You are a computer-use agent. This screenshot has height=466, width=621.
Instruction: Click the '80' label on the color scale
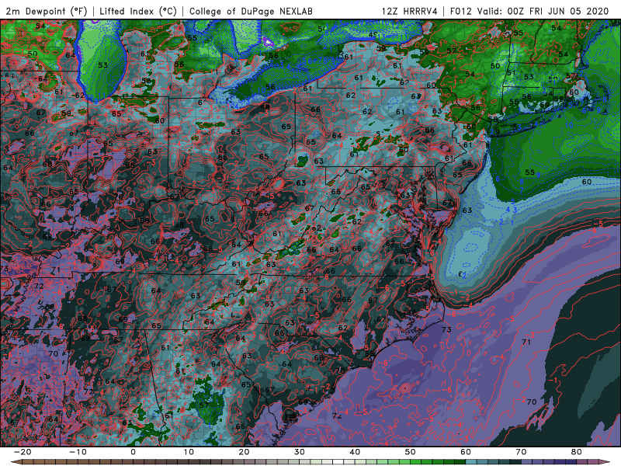tap(577, 452)
